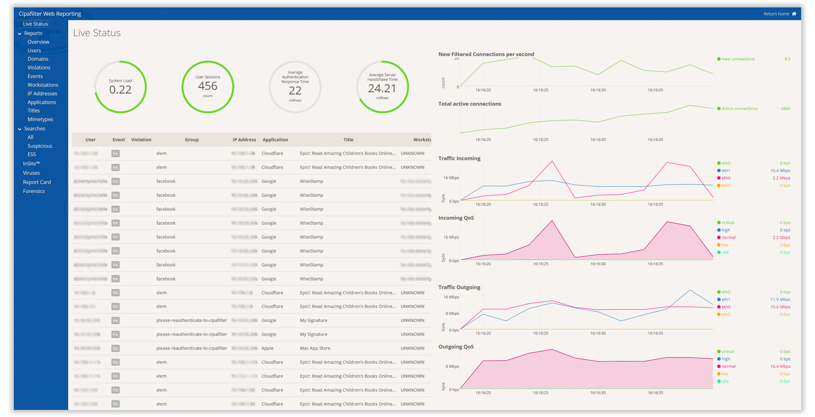Screen dimensions: 815x417
Task: Click the Return home house icon
Action: coord(794,14)
